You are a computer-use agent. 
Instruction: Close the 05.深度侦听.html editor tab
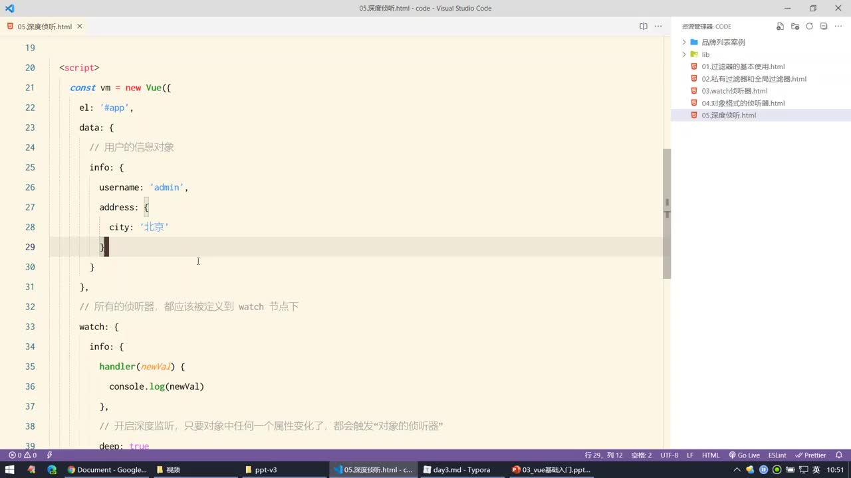pyautogui.click(x=80, y=27)
